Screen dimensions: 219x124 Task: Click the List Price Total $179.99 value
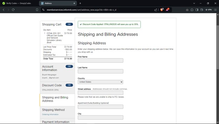tap(68, 47)
